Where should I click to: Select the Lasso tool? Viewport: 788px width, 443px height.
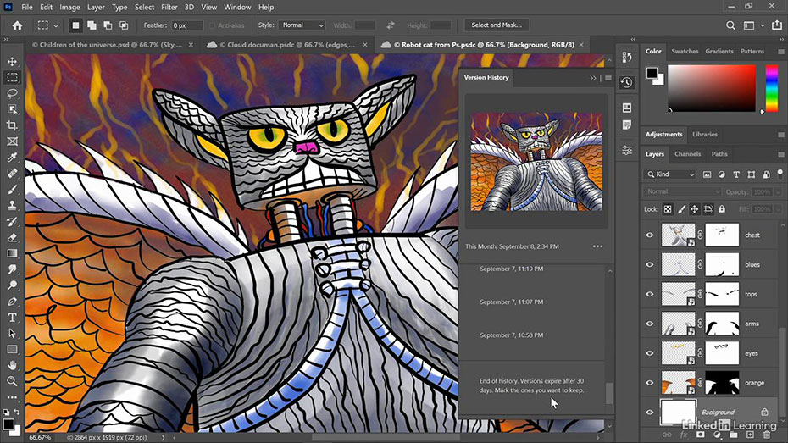[x=12, y=93]
